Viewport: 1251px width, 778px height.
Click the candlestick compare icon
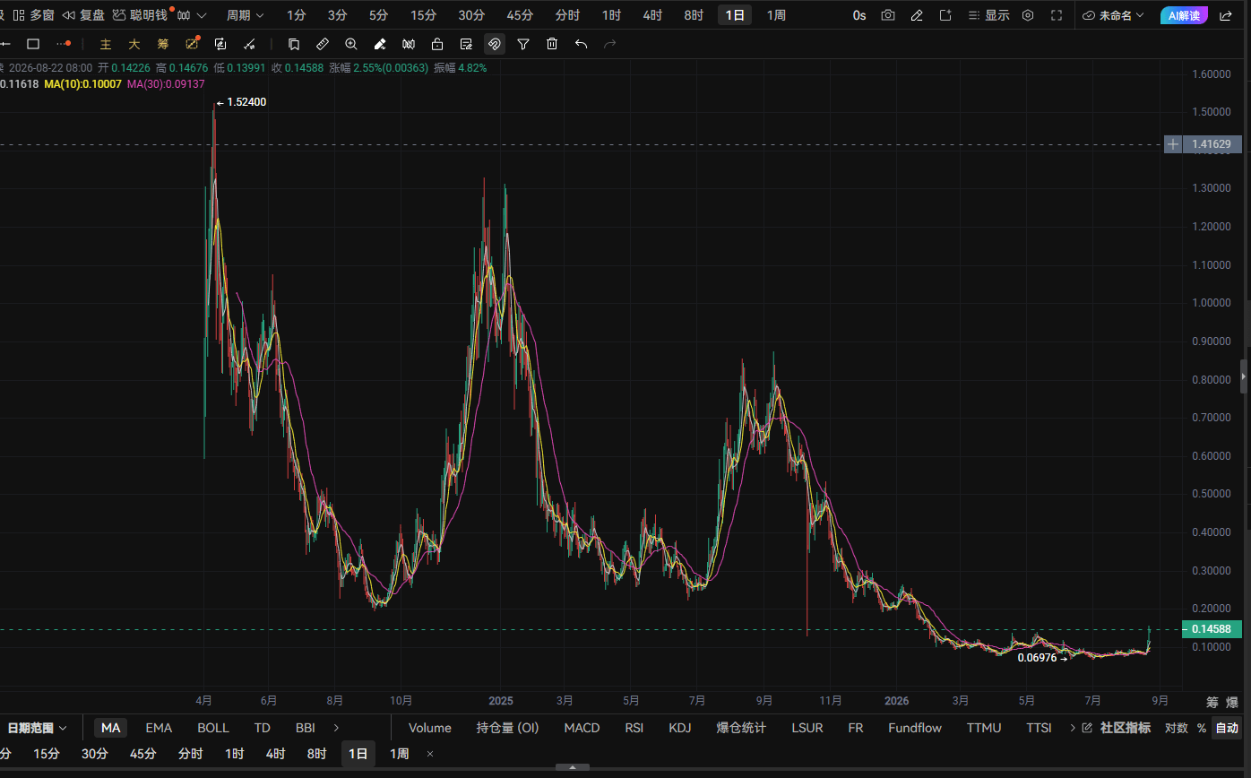tap(409, 44)
